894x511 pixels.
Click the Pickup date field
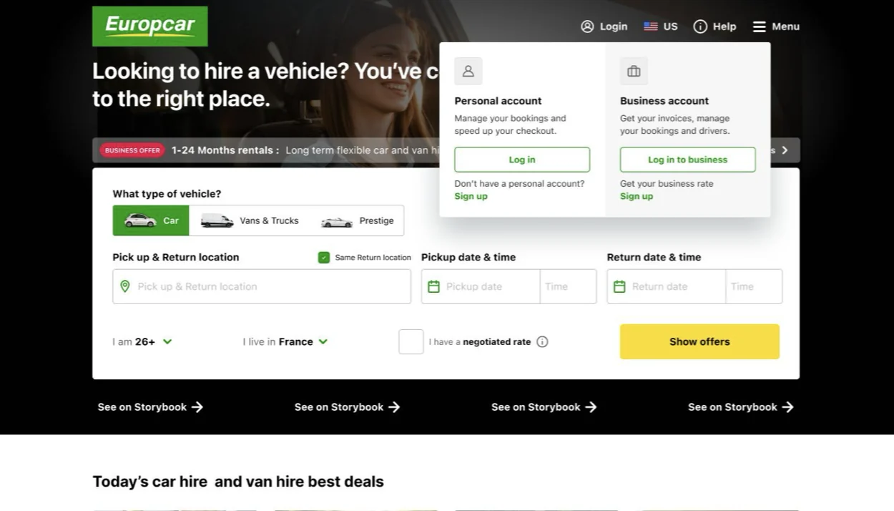pos(481,286)
